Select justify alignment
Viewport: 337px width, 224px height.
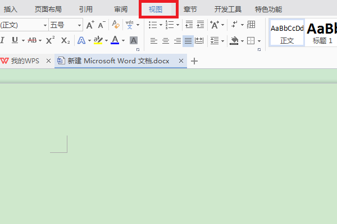[188, 41]
